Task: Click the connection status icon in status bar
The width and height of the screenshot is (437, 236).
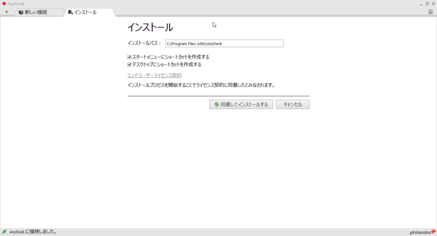Action: coord(4,232)
